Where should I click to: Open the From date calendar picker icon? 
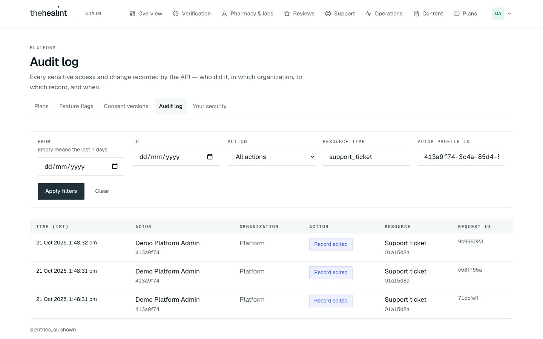click(x=115, y=166)
